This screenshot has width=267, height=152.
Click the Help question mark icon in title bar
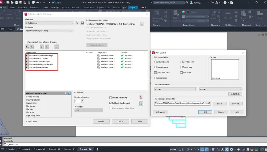point(225,3)
